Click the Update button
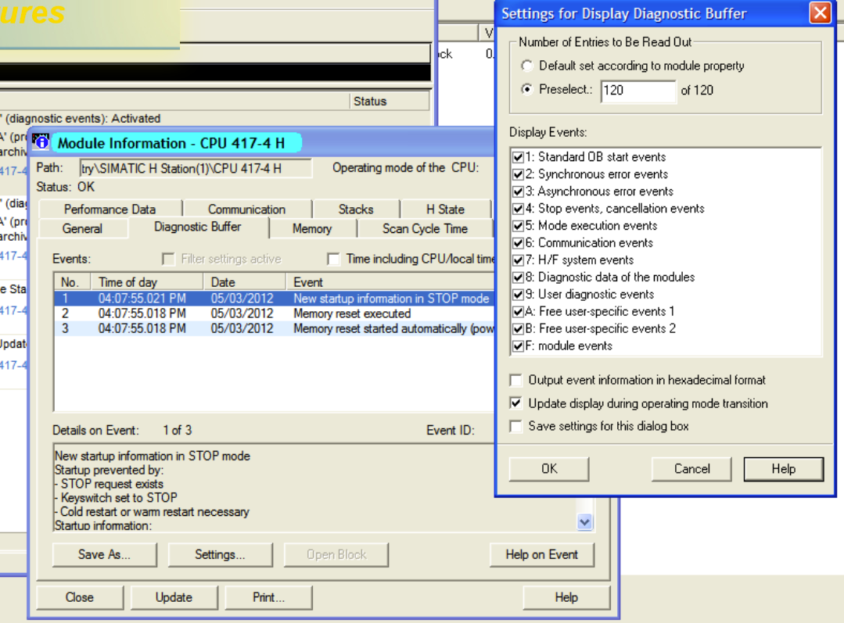This screenshot has height=623, width=844. 174,598
